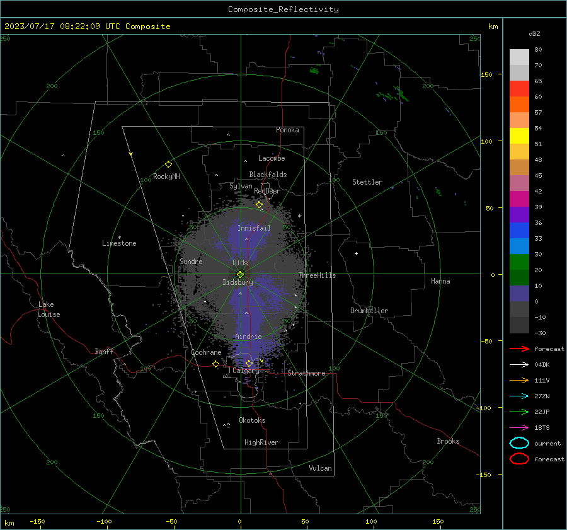Click the dBZ legend heading
Image resolution: width=567 pixels, height=530 pixels.
(534, 34)
